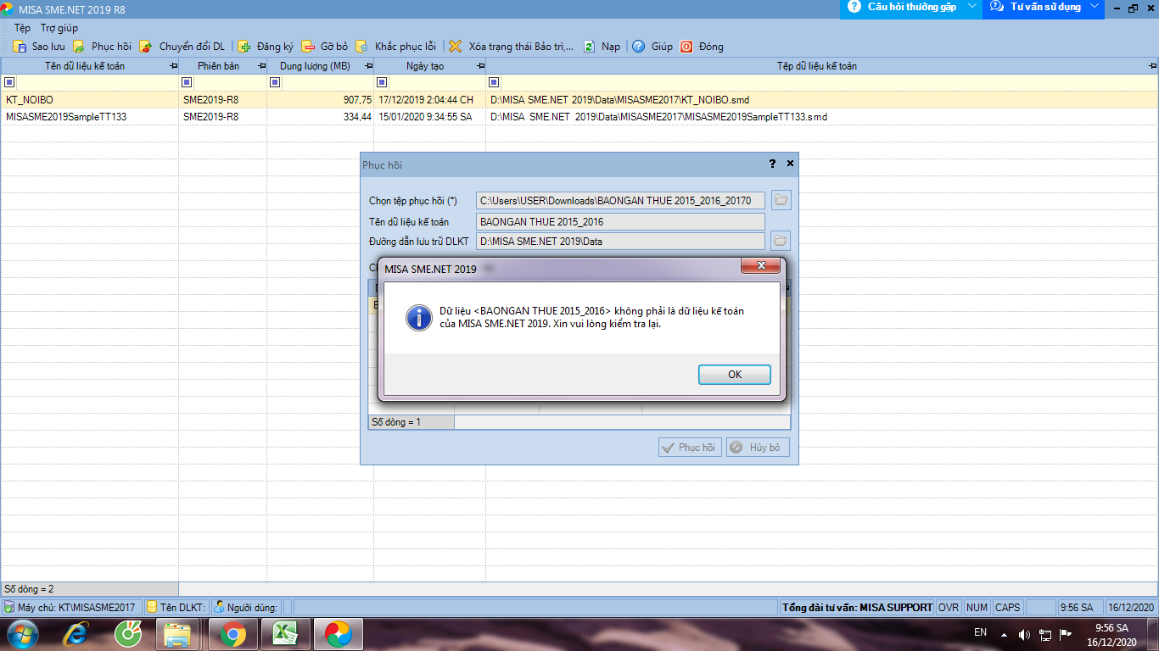The image size is (1159, 651).
Task: Open the Trợ giúp menu
Action: pos(59,28)
